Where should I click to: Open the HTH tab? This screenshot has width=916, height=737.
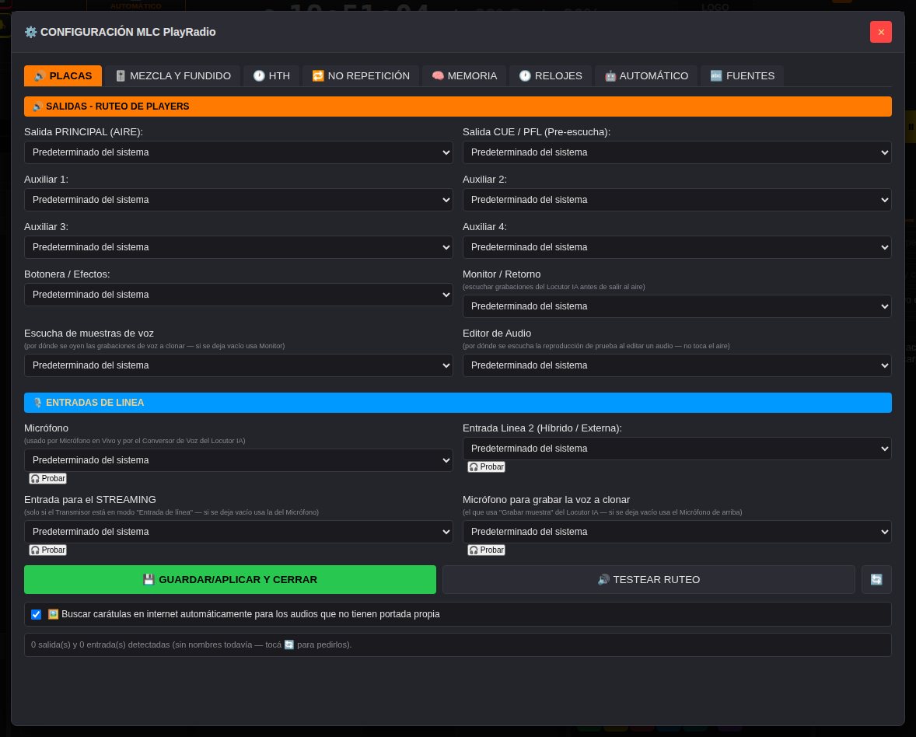pos(271,76)
